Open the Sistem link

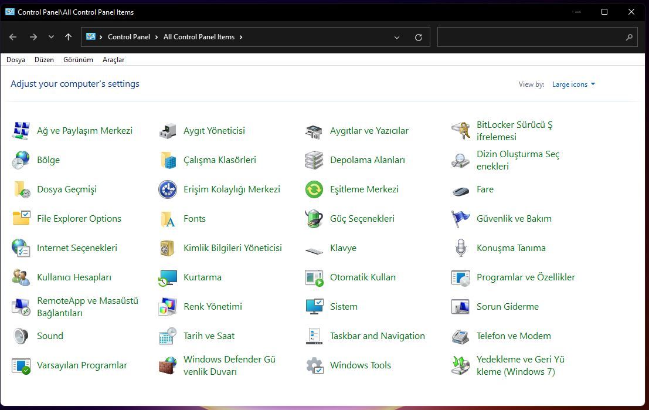click(x=344, y=307)
